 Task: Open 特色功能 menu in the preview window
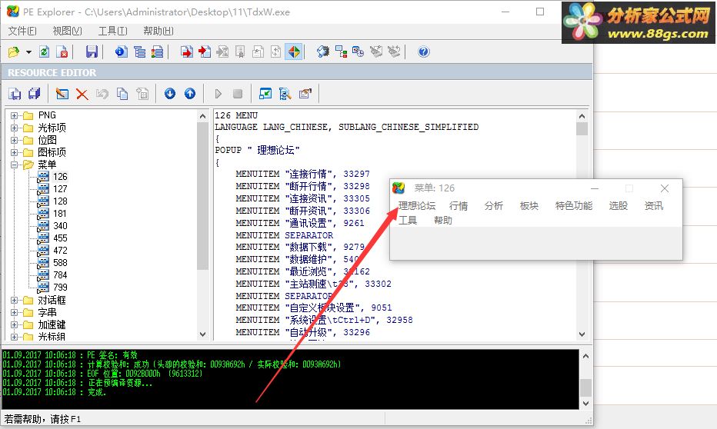[x=573, y=205]
